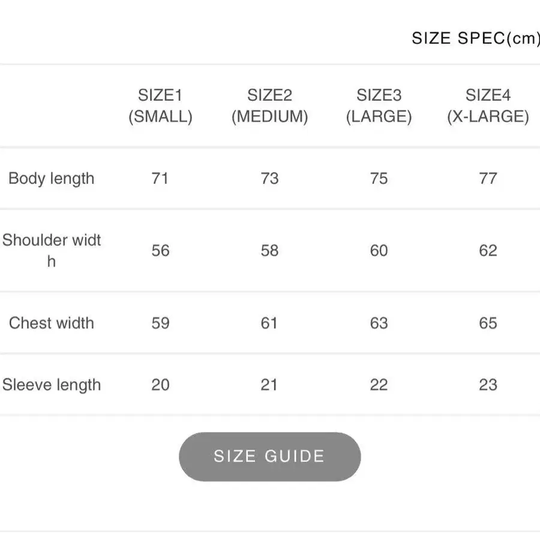The width and height of the screenshot is (540, 540).
Task: Click sleeve length value 22
Action: click(379, 385)
